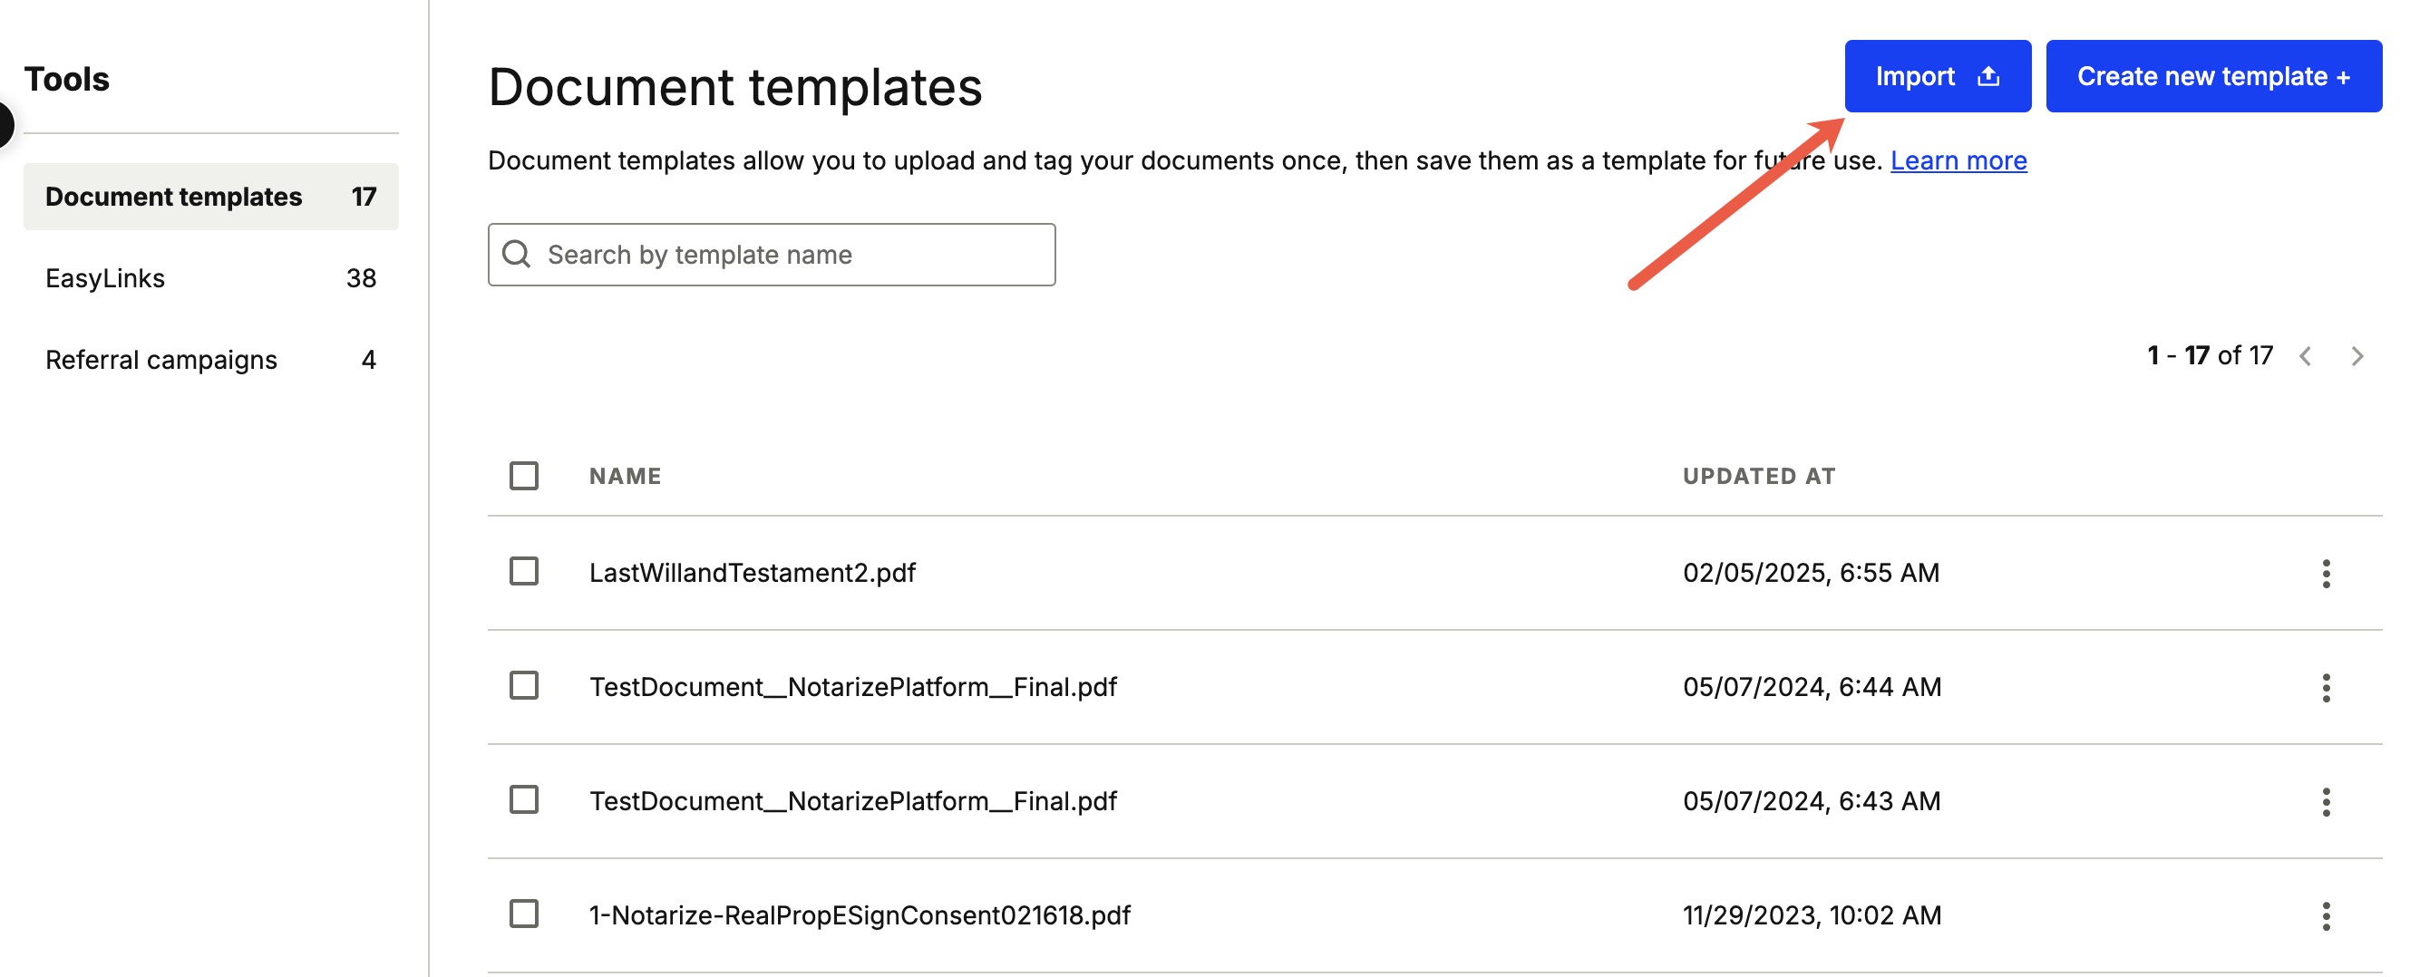The height and width of the screenshot is (977, 2410).
Task: Select 1-Notarize-RealPropESignConsent021618.pdf checkbox
Action: click(x=524, y=914)
